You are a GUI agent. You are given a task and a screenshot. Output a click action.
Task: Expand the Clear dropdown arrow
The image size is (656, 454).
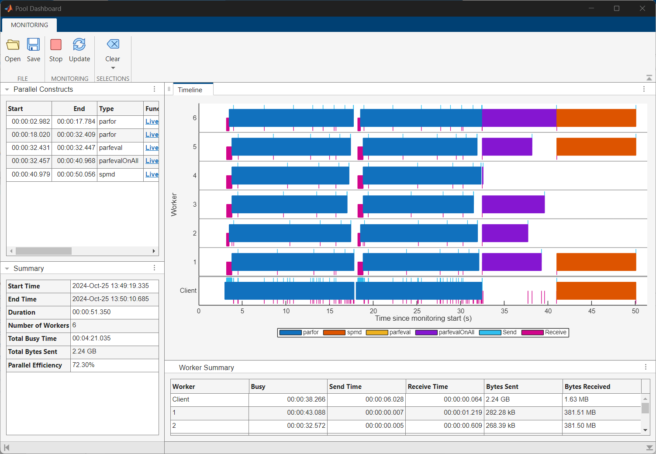[113, 68]
